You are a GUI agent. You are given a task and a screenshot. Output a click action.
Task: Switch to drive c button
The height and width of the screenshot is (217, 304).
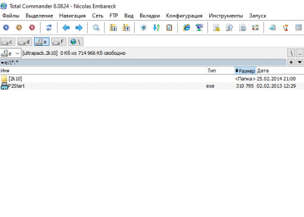point(8,42)
